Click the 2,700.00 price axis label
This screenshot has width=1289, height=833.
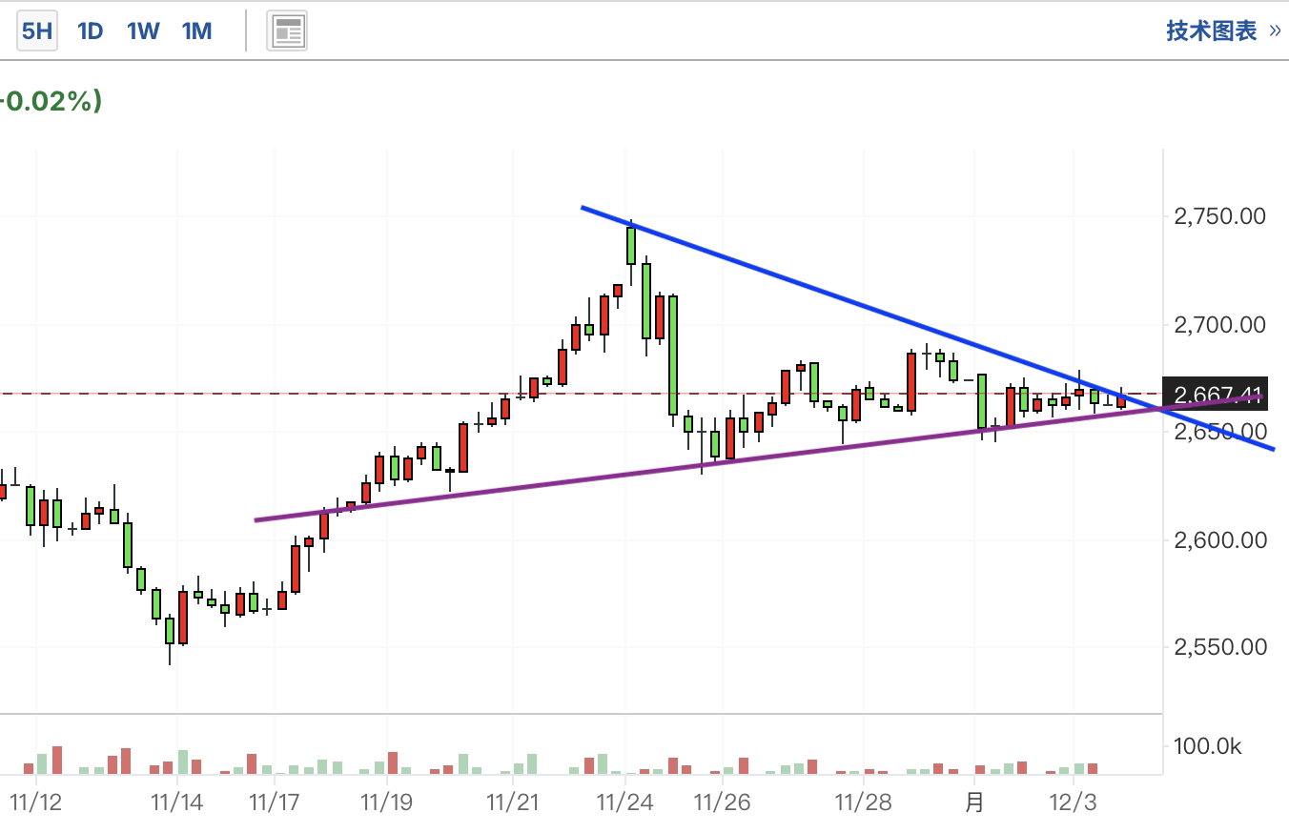point(1219,325)
